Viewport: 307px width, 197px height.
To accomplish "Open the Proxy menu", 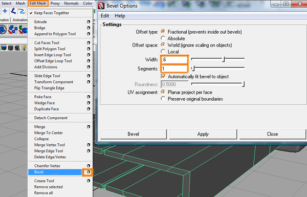I will pyautogui.click(x=55, y=4).
